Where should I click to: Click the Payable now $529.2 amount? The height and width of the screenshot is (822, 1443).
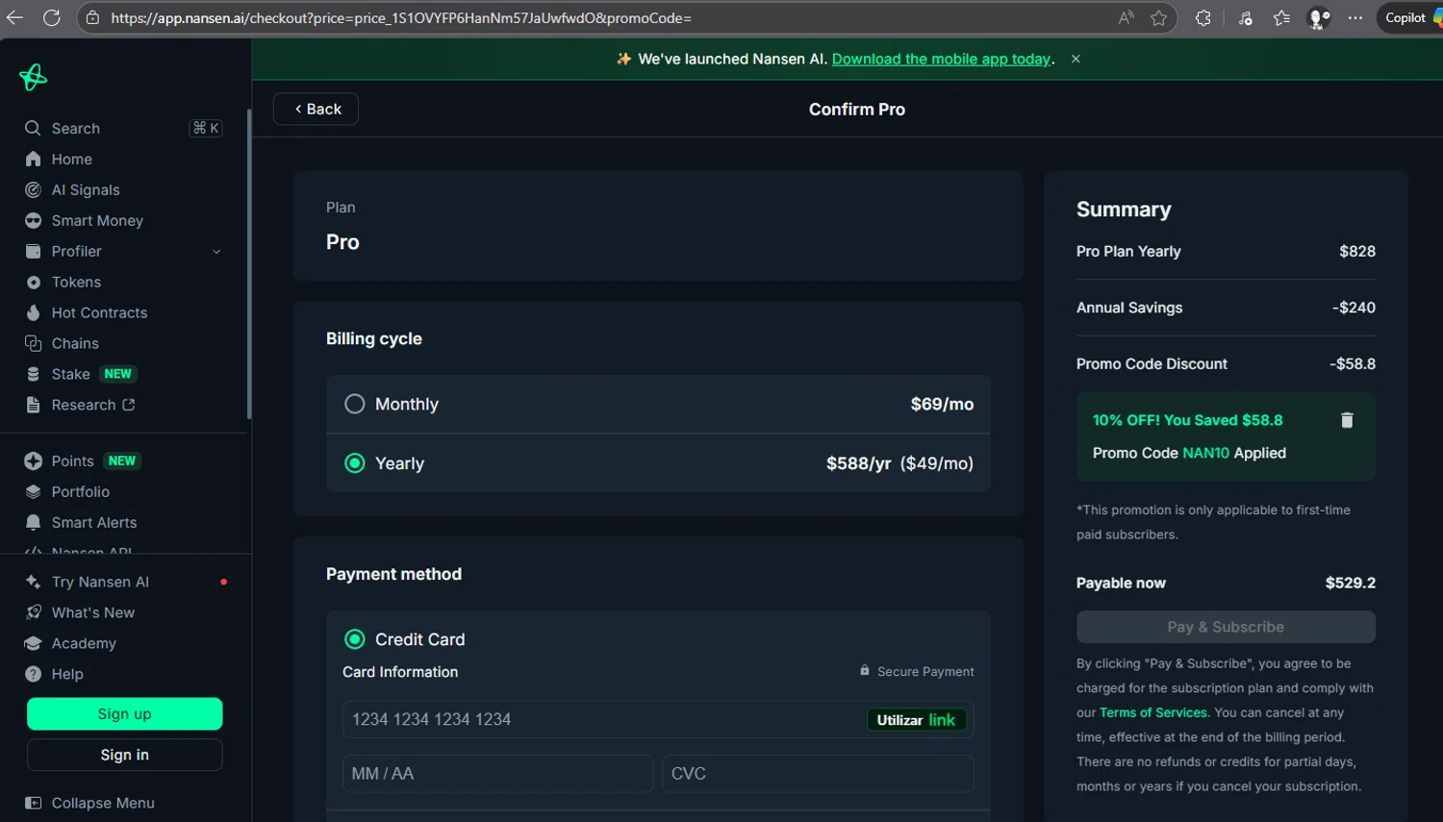1351,583
